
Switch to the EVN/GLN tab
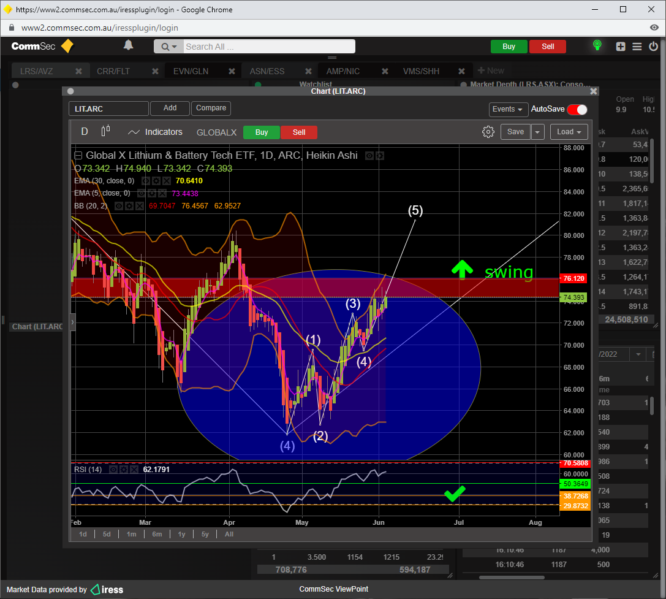191,71
